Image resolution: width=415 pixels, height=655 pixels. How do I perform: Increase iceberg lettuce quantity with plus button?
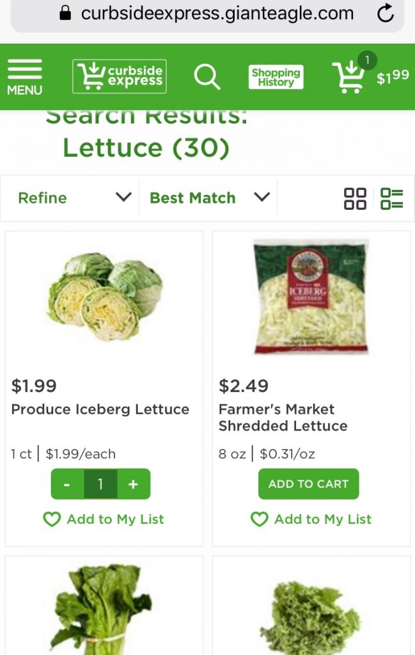[x=133, y=484]
